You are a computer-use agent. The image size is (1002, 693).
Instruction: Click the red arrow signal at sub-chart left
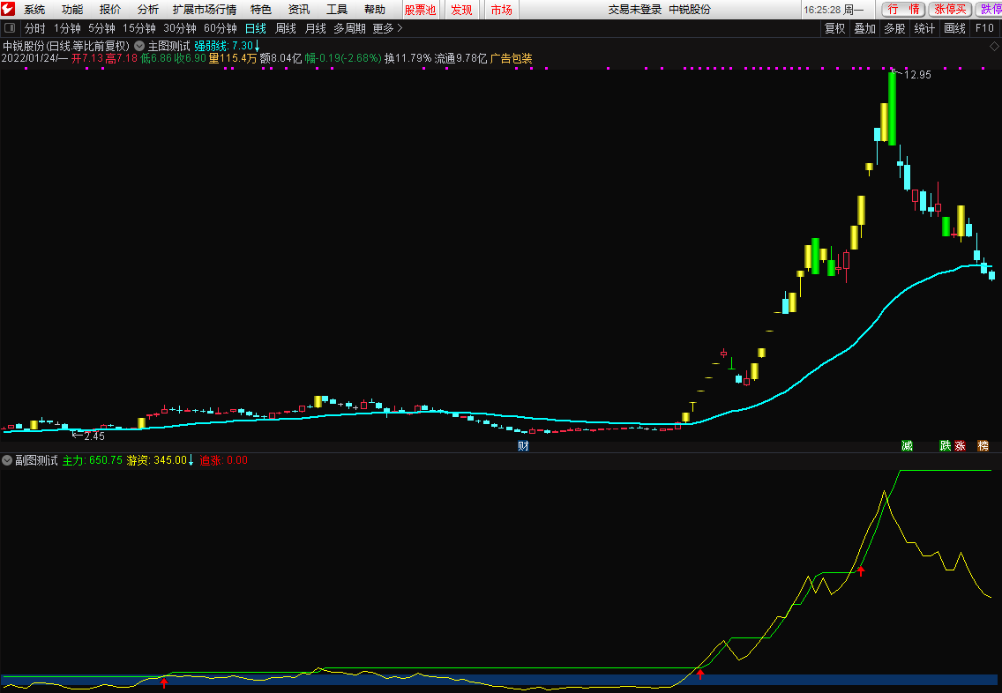[164, 682]
